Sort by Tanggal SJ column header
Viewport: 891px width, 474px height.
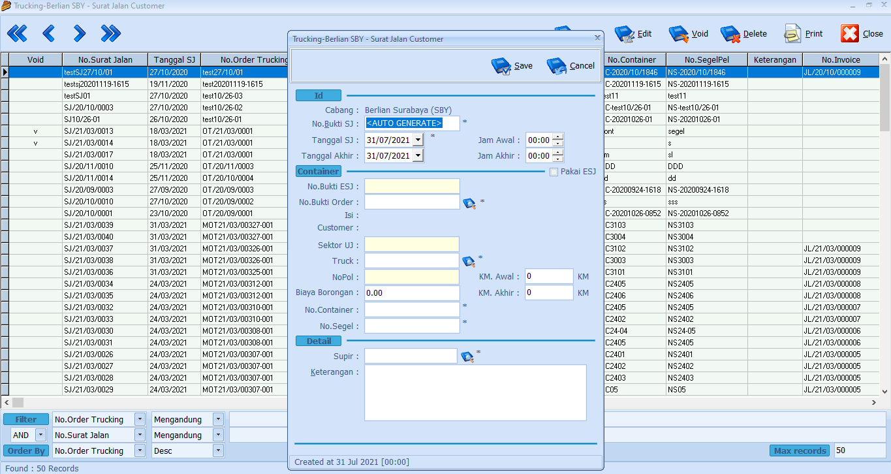tap(174, 59)
